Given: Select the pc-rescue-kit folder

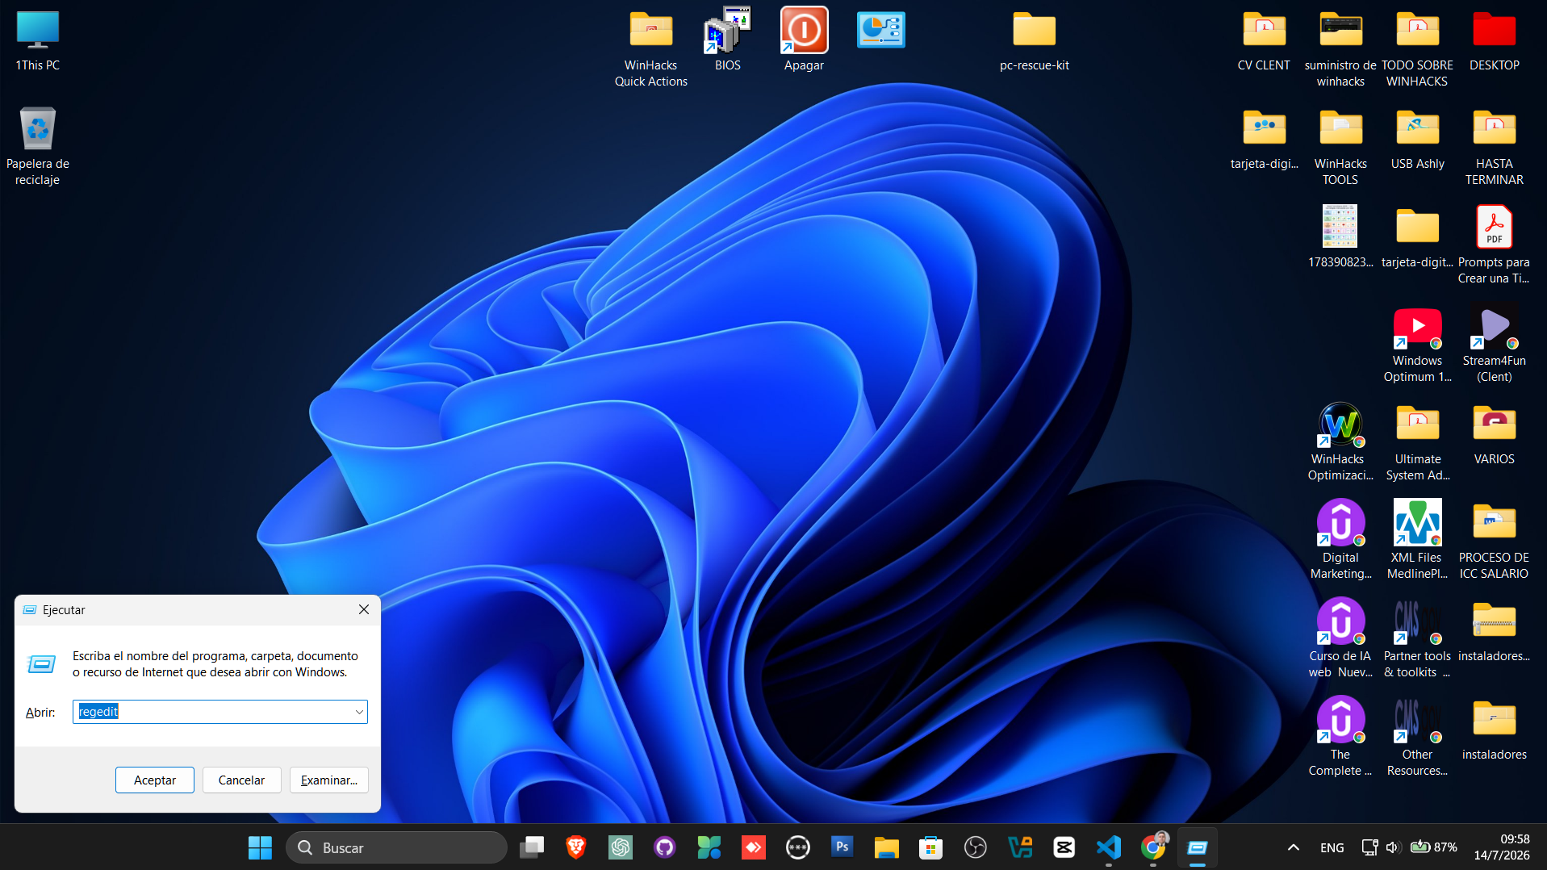Looking at the screenshot, I should (1035, 40).
